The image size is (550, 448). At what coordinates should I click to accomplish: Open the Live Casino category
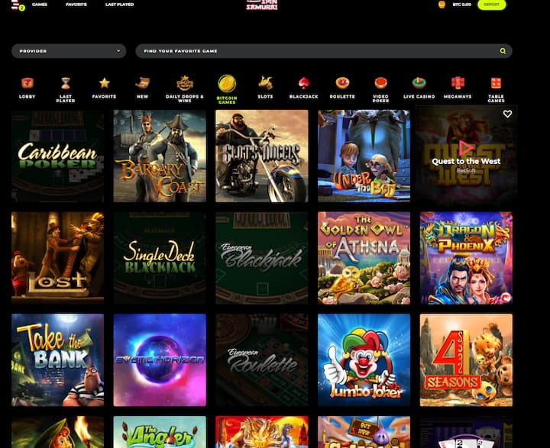point(419,83)
